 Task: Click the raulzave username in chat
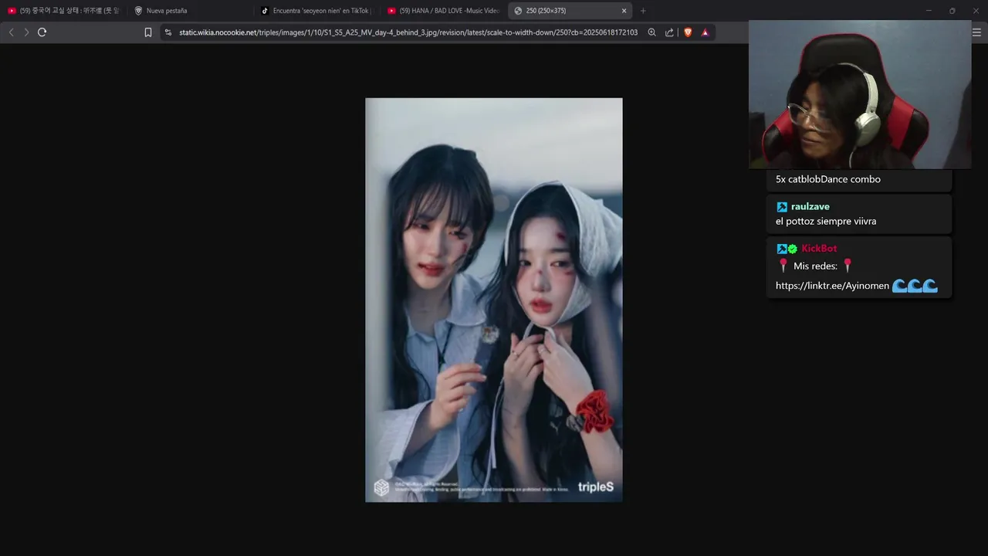(810, 207)
